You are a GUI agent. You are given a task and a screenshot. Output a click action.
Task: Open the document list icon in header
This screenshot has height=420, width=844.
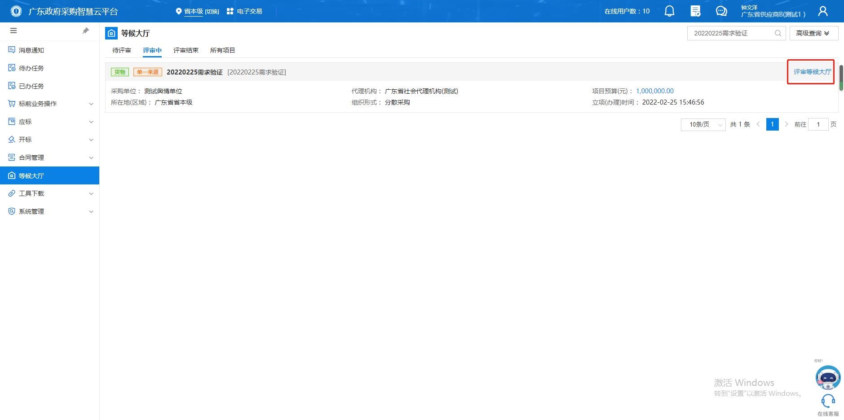695,11
